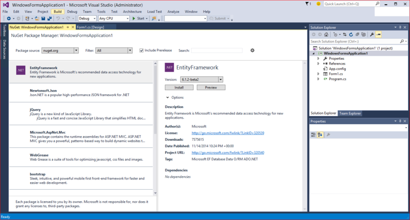Click the Navigate Backward toolbar icon
This screenshot has width=410, height=220.
click(x=9, y=18)
